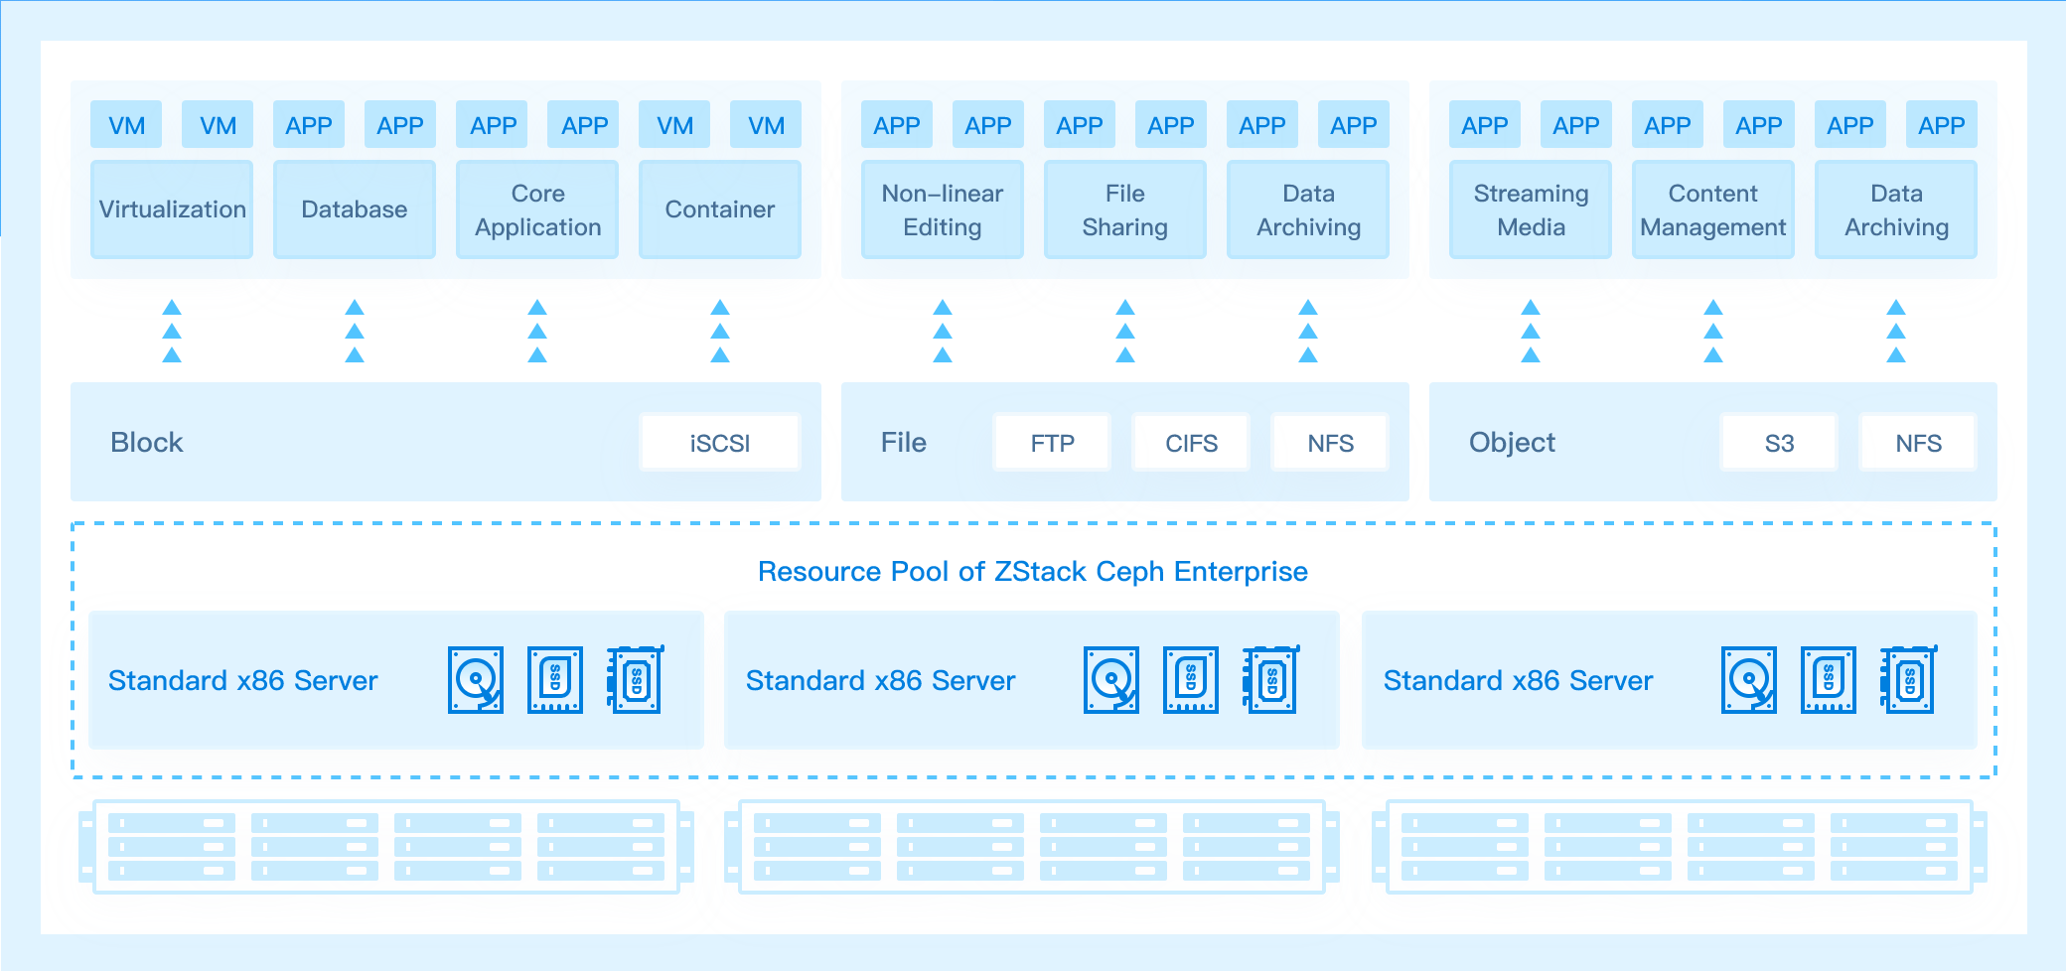This screenshot has width=2066, height=971.
Task: Select the FTP protocol box
Action: 1052,443
